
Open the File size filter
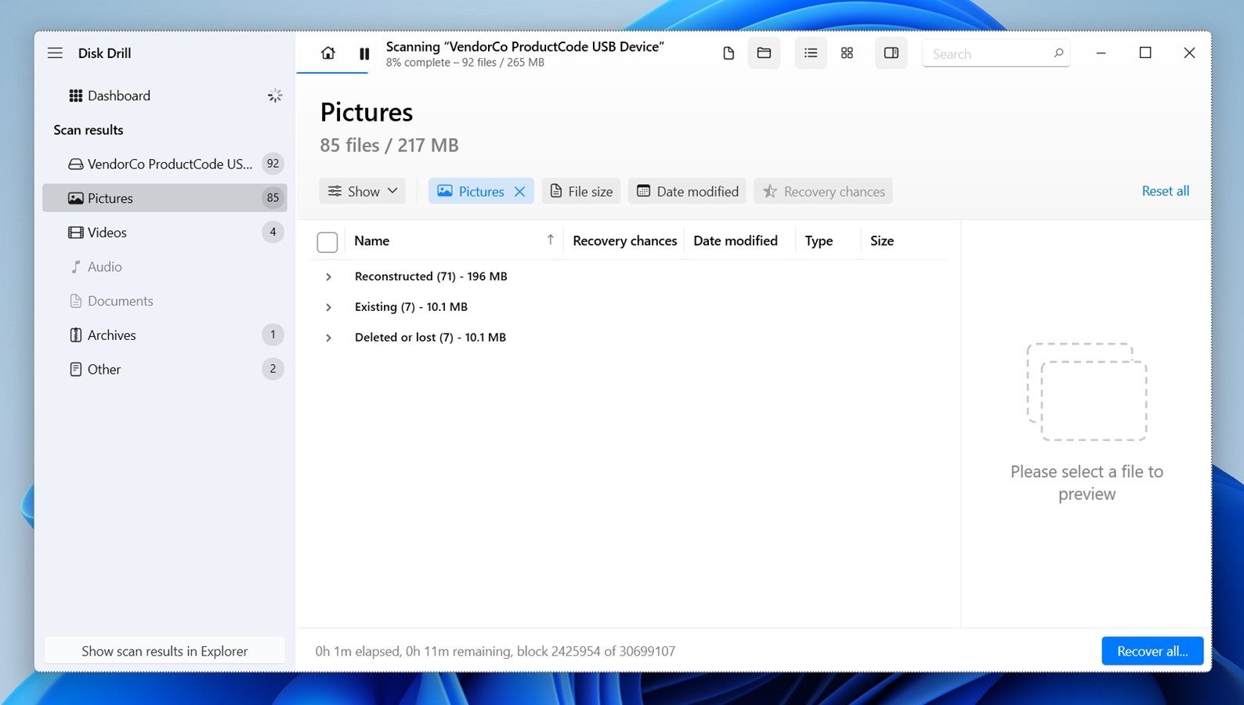(x=581, y=191)
